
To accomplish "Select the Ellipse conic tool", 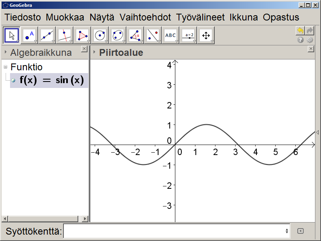I will (117, 35).
